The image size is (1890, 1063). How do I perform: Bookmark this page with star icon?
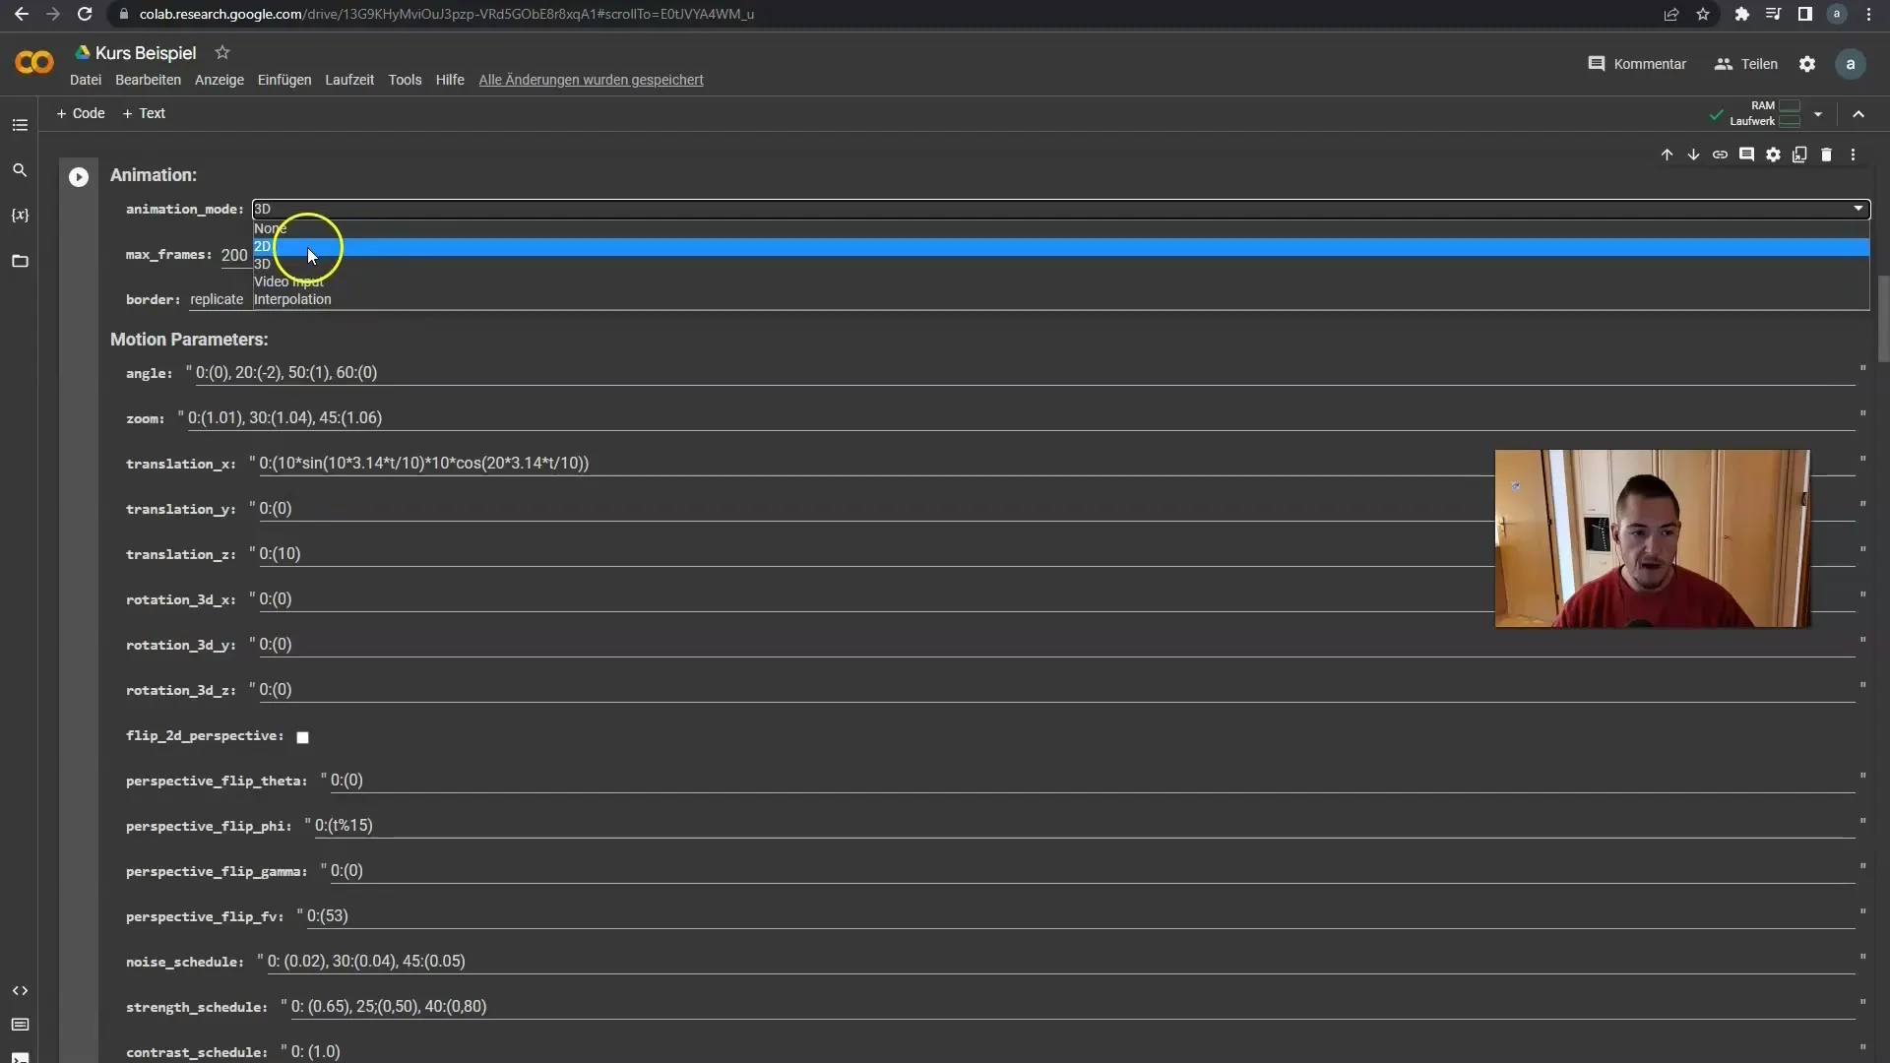[1703, 14]
